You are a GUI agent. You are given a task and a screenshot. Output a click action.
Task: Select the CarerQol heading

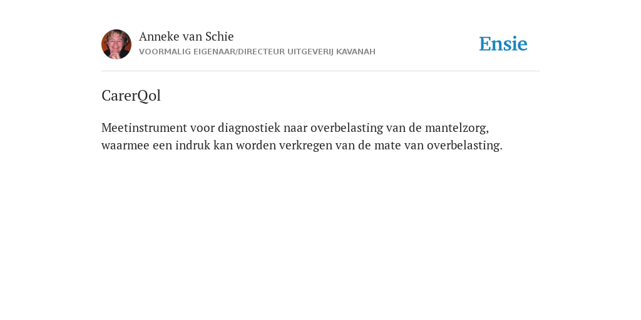(131, 96)
